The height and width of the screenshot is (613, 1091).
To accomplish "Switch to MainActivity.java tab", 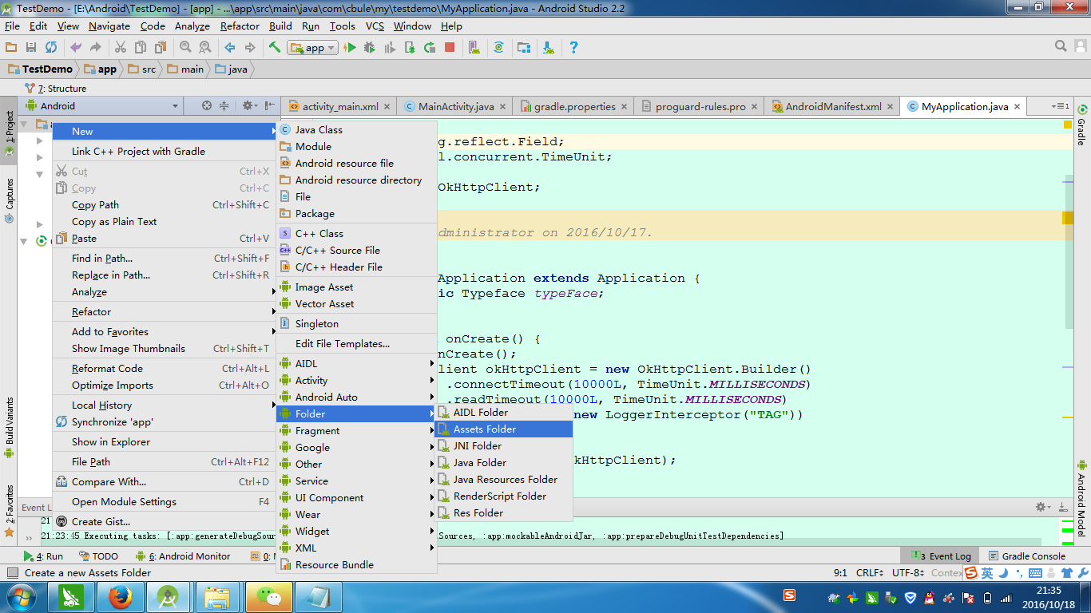I will pos(456,107).
